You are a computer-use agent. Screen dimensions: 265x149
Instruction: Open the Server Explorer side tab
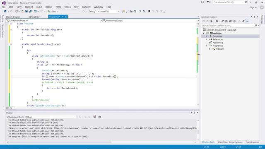point(2,31)
